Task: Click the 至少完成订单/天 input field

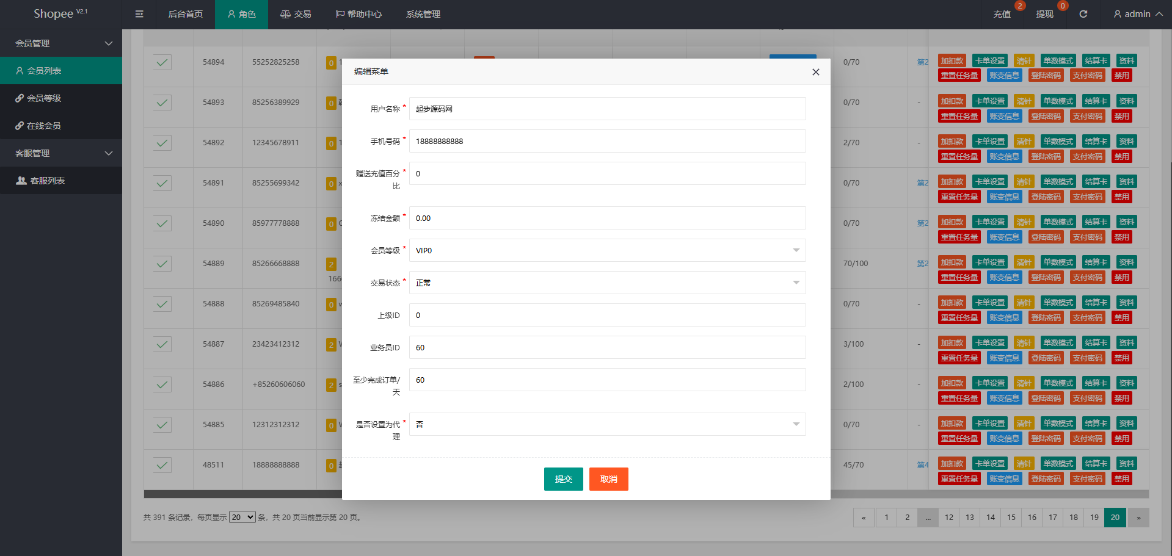Action: pos(607,380)
